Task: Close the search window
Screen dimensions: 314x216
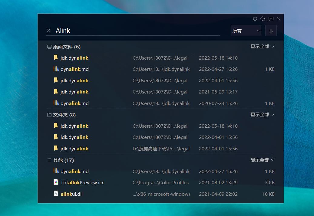Action: pos(279,18)
